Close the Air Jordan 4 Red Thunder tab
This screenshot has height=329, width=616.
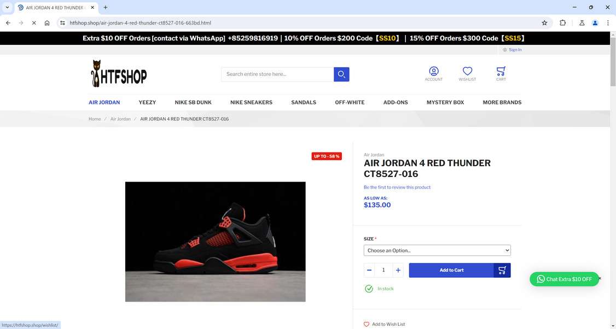pos(92,8)
